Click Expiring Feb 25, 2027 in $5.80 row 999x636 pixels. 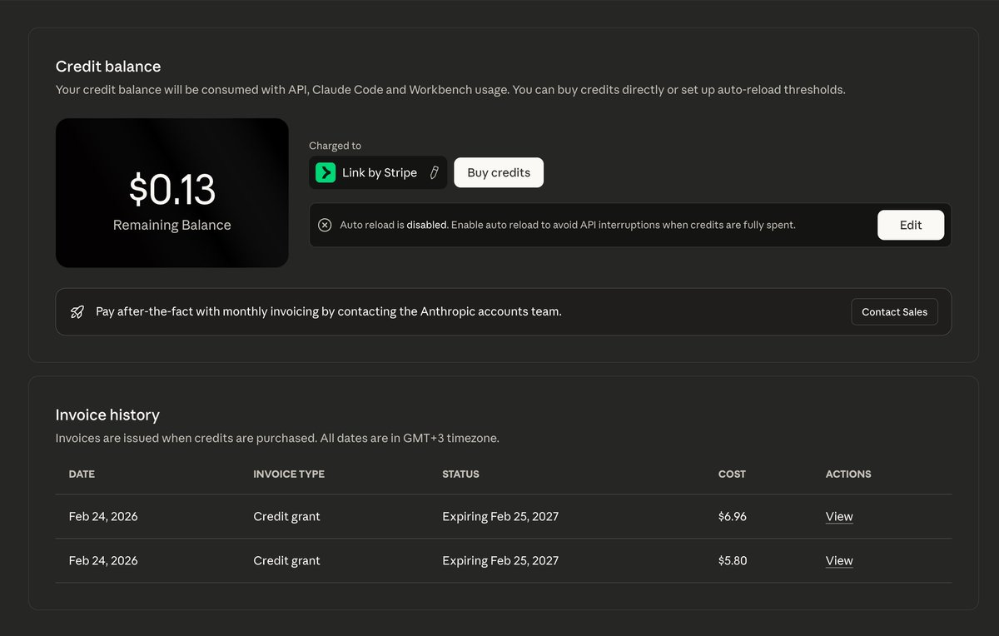[500, 560]
